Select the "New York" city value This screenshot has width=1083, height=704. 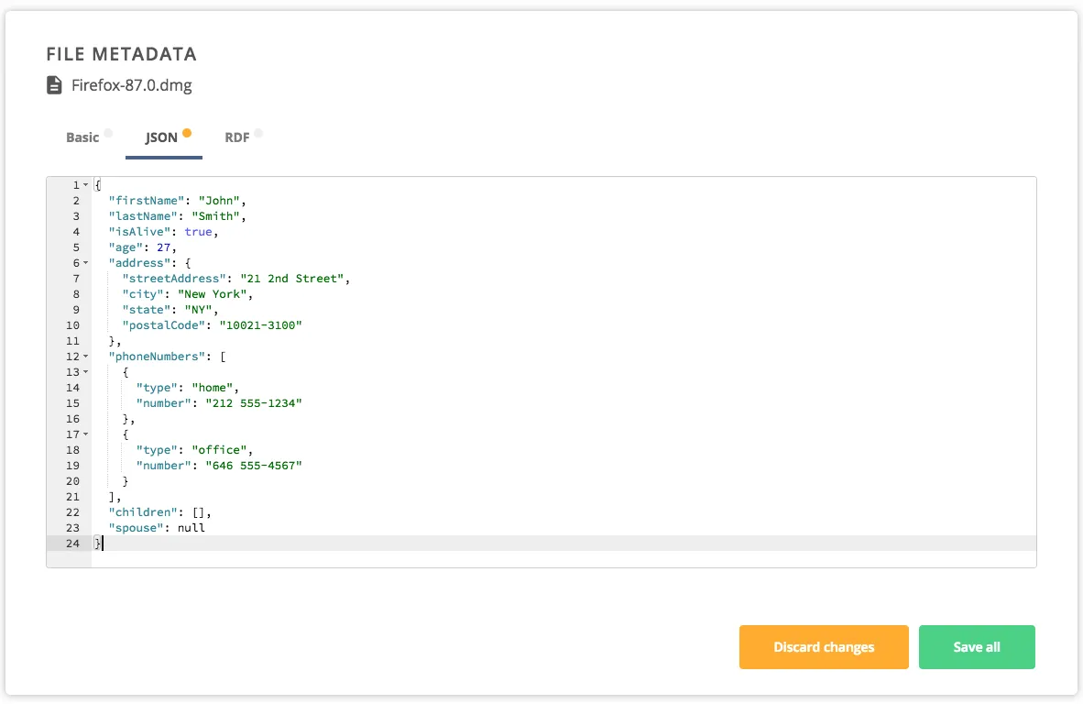pyautogui.click(x=212, y=293)
